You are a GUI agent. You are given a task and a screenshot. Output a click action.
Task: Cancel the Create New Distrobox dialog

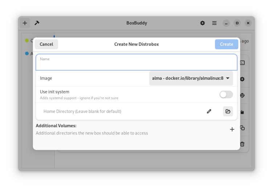click(46, 44)
